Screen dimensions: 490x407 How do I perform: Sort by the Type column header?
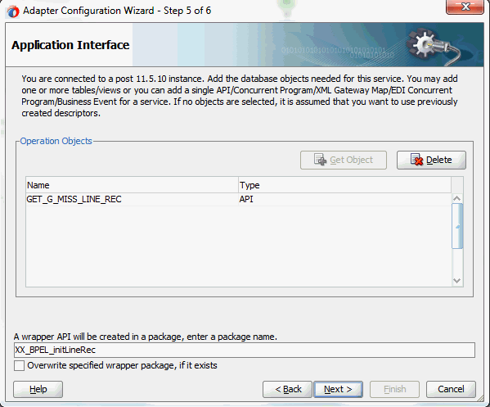point(344,185)
